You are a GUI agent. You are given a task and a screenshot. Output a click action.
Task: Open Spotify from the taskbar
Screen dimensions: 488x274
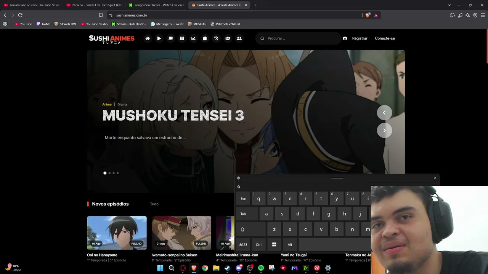pyautogui.click(x=261, y=268)
